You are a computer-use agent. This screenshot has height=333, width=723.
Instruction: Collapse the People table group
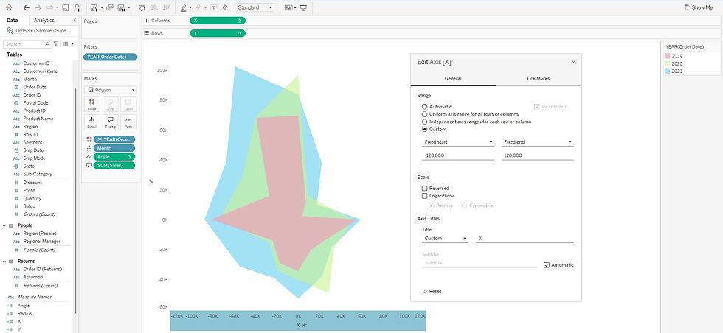pos(4,225)
